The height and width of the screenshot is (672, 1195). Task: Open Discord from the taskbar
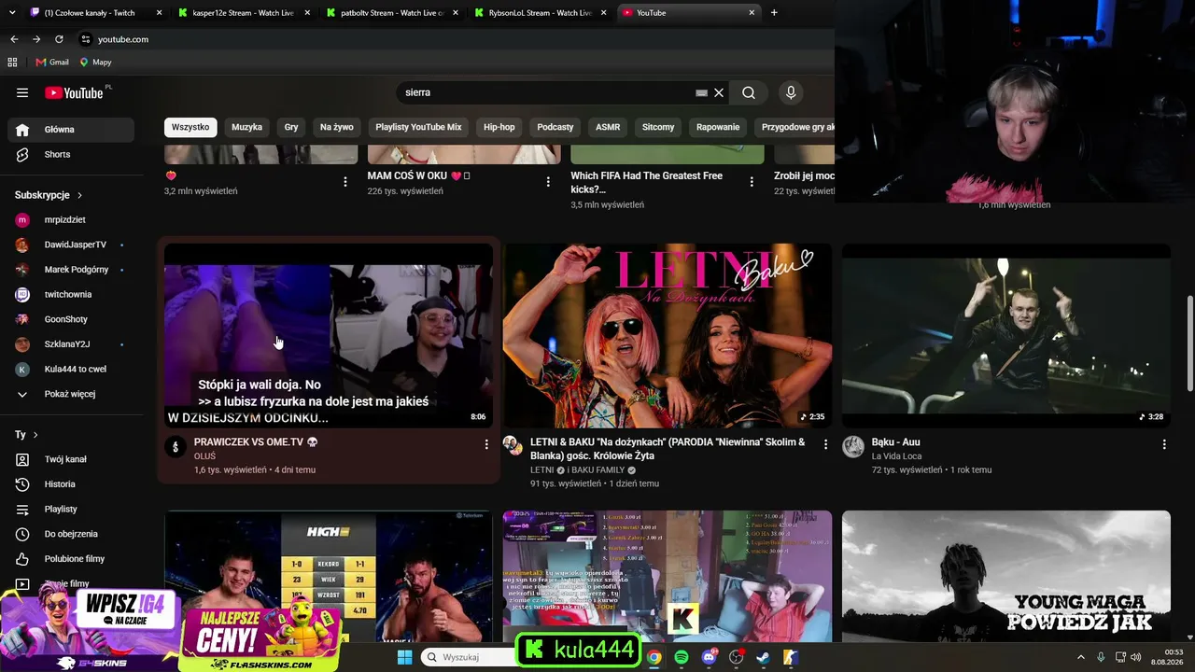point(709,657)
